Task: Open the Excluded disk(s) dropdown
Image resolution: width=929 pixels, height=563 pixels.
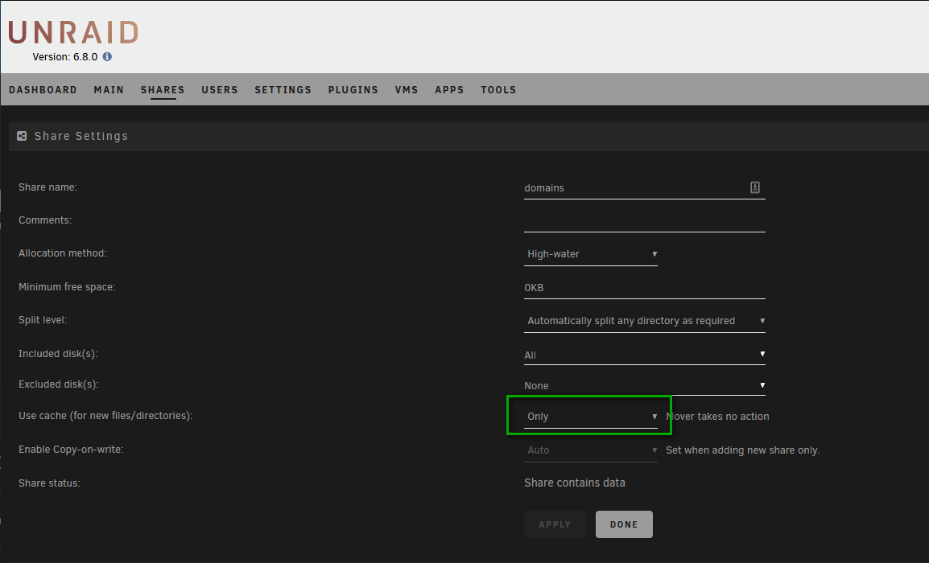Action: 645,385
